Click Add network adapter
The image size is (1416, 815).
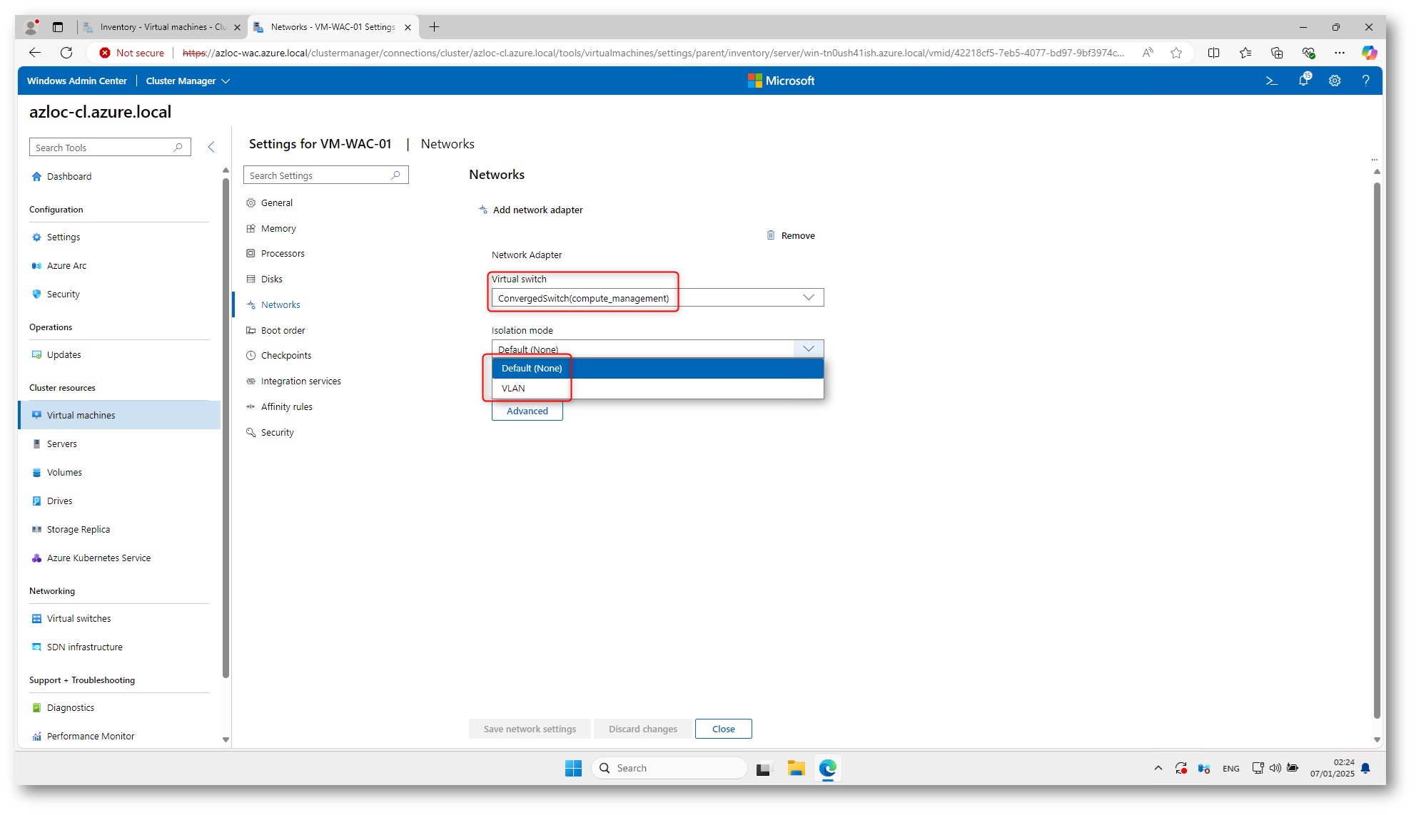coord(530,210)
